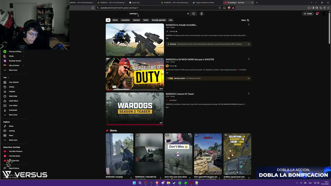
Task: Clear the search box with the X icon
Action: click(188, 14)
